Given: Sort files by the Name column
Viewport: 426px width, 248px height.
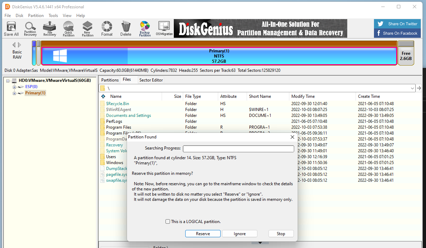Looking at the screenshot, I should point(116,96).
